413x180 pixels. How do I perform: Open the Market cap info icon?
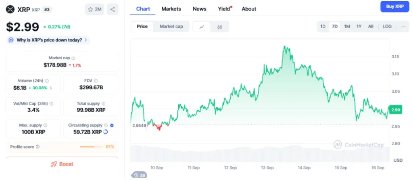73,58
